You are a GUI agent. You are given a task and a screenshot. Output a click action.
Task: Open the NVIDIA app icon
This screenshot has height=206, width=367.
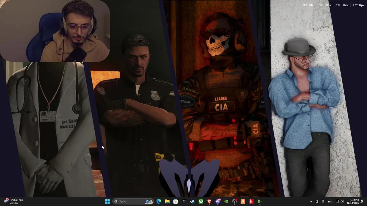[x=226, y=201]
